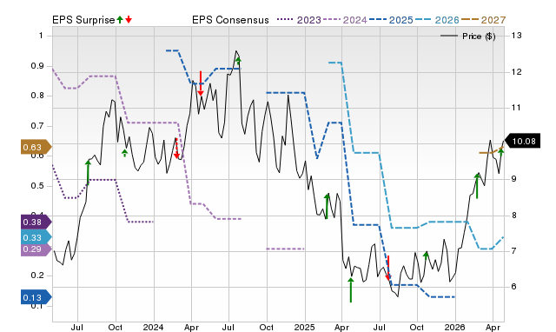Image resolution: width=556 pixels, height=332 pixels.
Task: Toggle the Price ($) legend entry
Action: click(468, 37)
